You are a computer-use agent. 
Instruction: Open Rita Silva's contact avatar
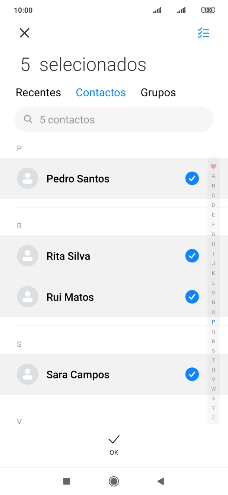pos(28,256)
